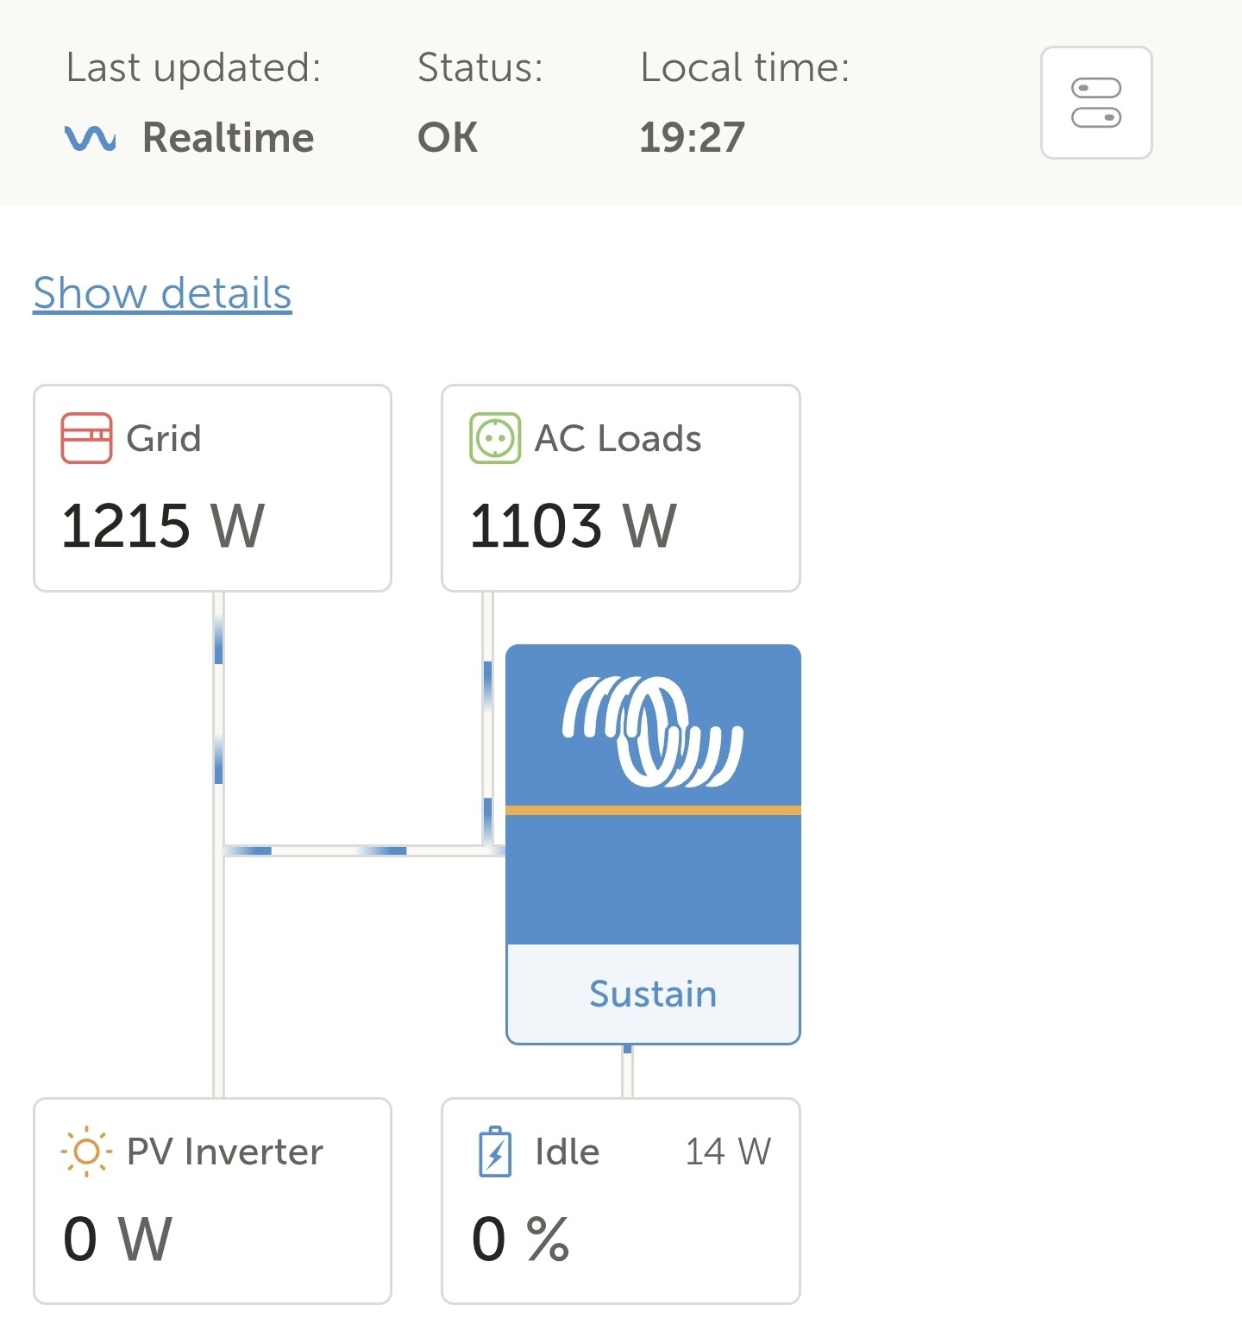
Task: Click the PV Inverter sun icon
Action: tap(86, 1151)
